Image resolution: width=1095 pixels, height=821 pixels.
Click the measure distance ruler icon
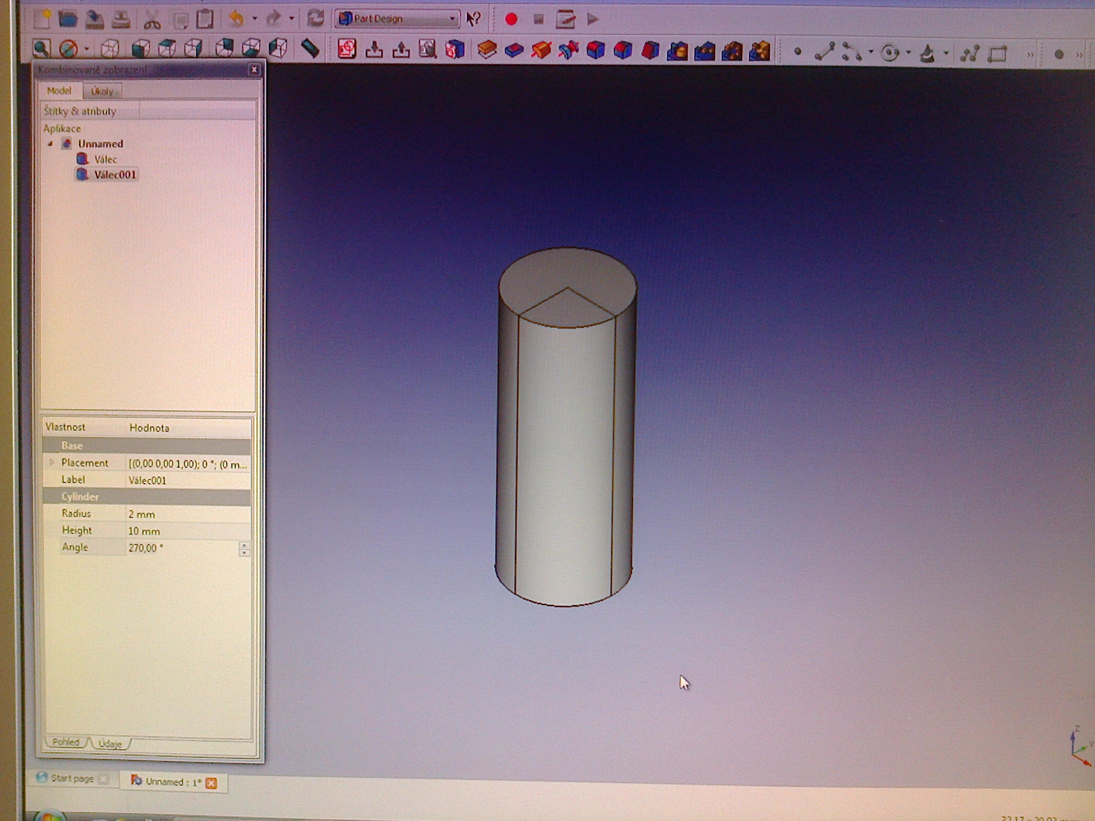pos(310,49)
